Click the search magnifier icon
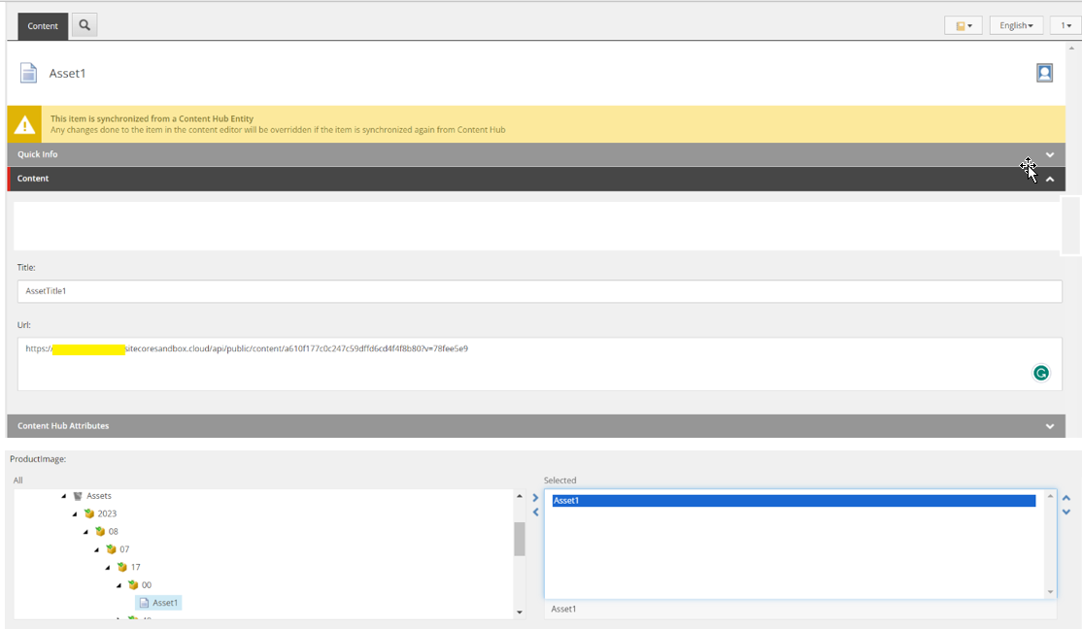Viewport: 1082px width, 629px height. pos(85,25)
